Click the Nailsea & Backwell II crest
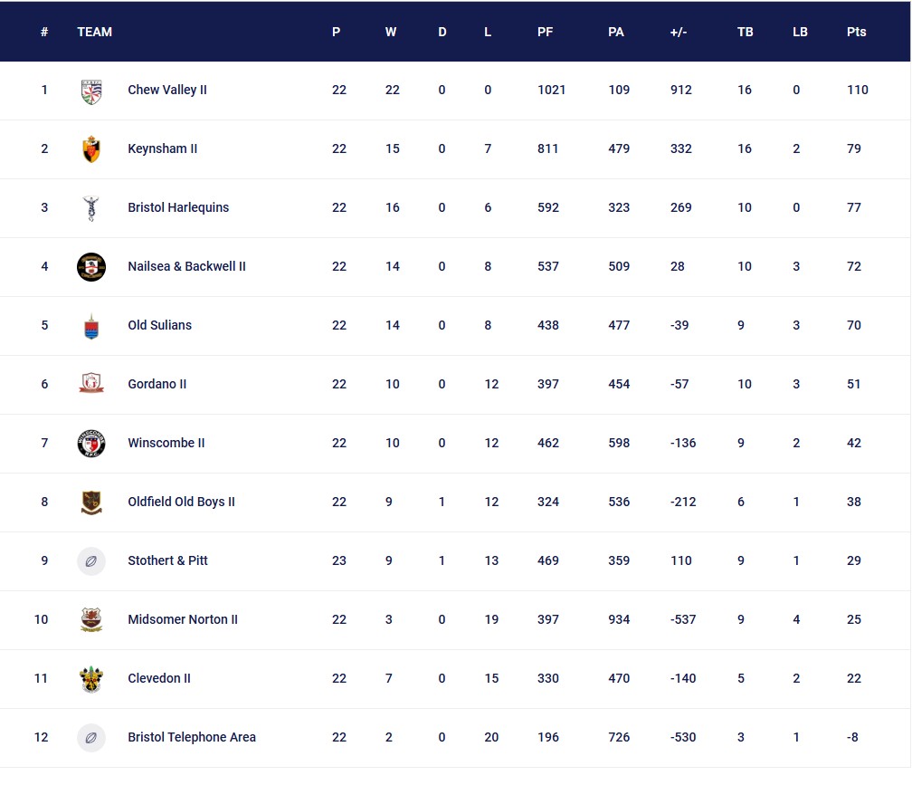The height and width of the screenshot is (785, 912). click(91, 267)
